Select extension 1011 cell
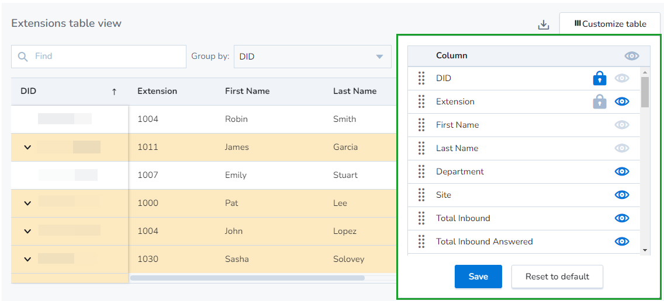 pyautogui.click(x=148, y=147)
